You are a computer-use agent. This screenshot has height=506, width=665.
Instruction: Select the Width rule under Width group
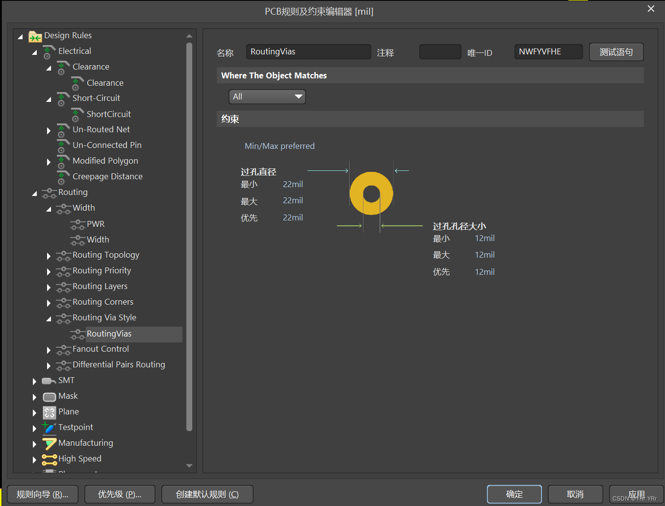[98, 240]
